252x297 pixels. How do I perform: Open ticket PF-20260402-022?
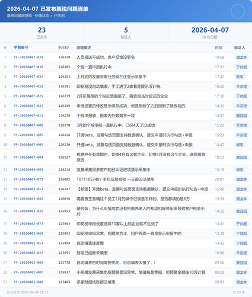[x=28, y=253]
